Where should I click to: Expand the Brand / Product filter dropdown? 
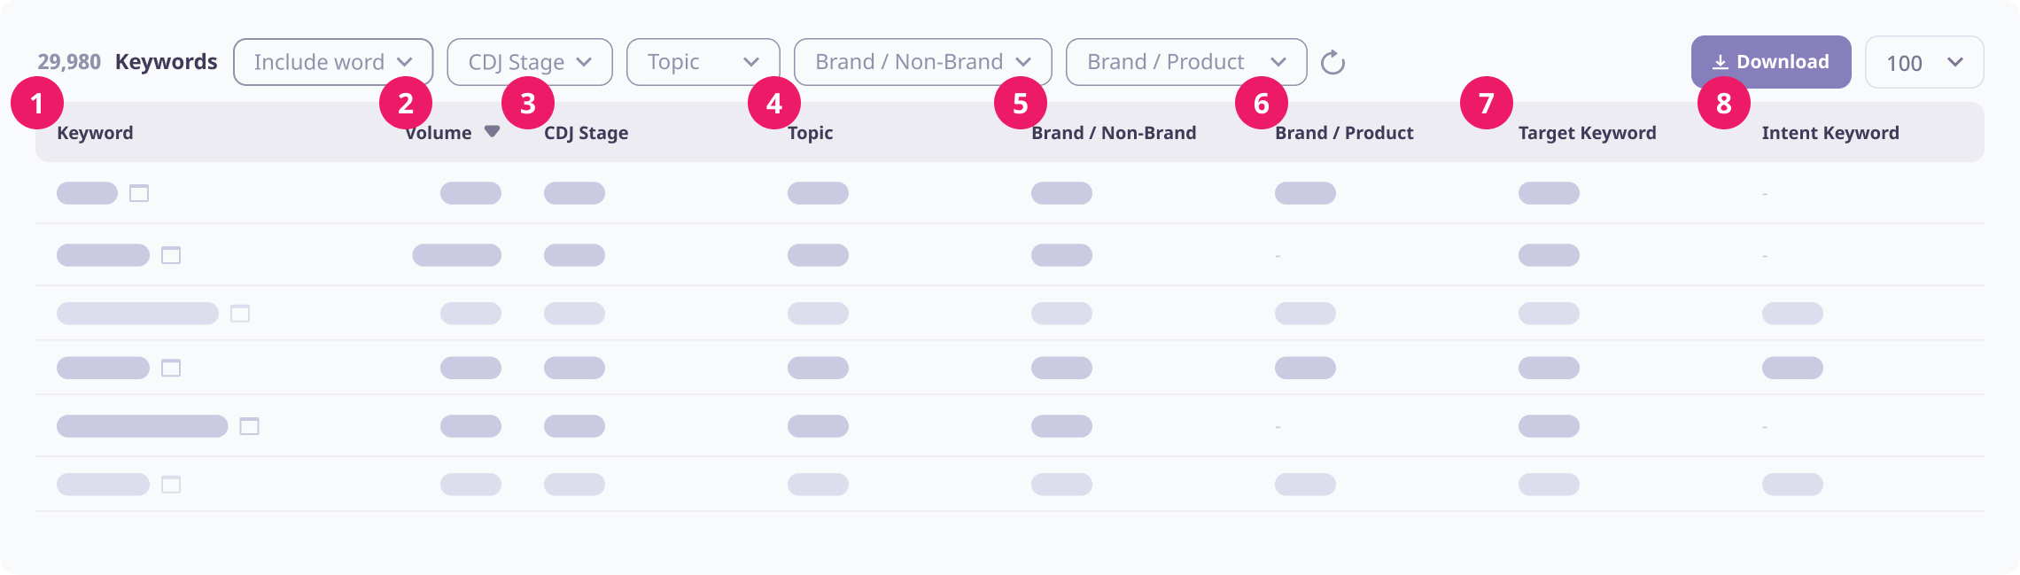[x=1186, y=62]
